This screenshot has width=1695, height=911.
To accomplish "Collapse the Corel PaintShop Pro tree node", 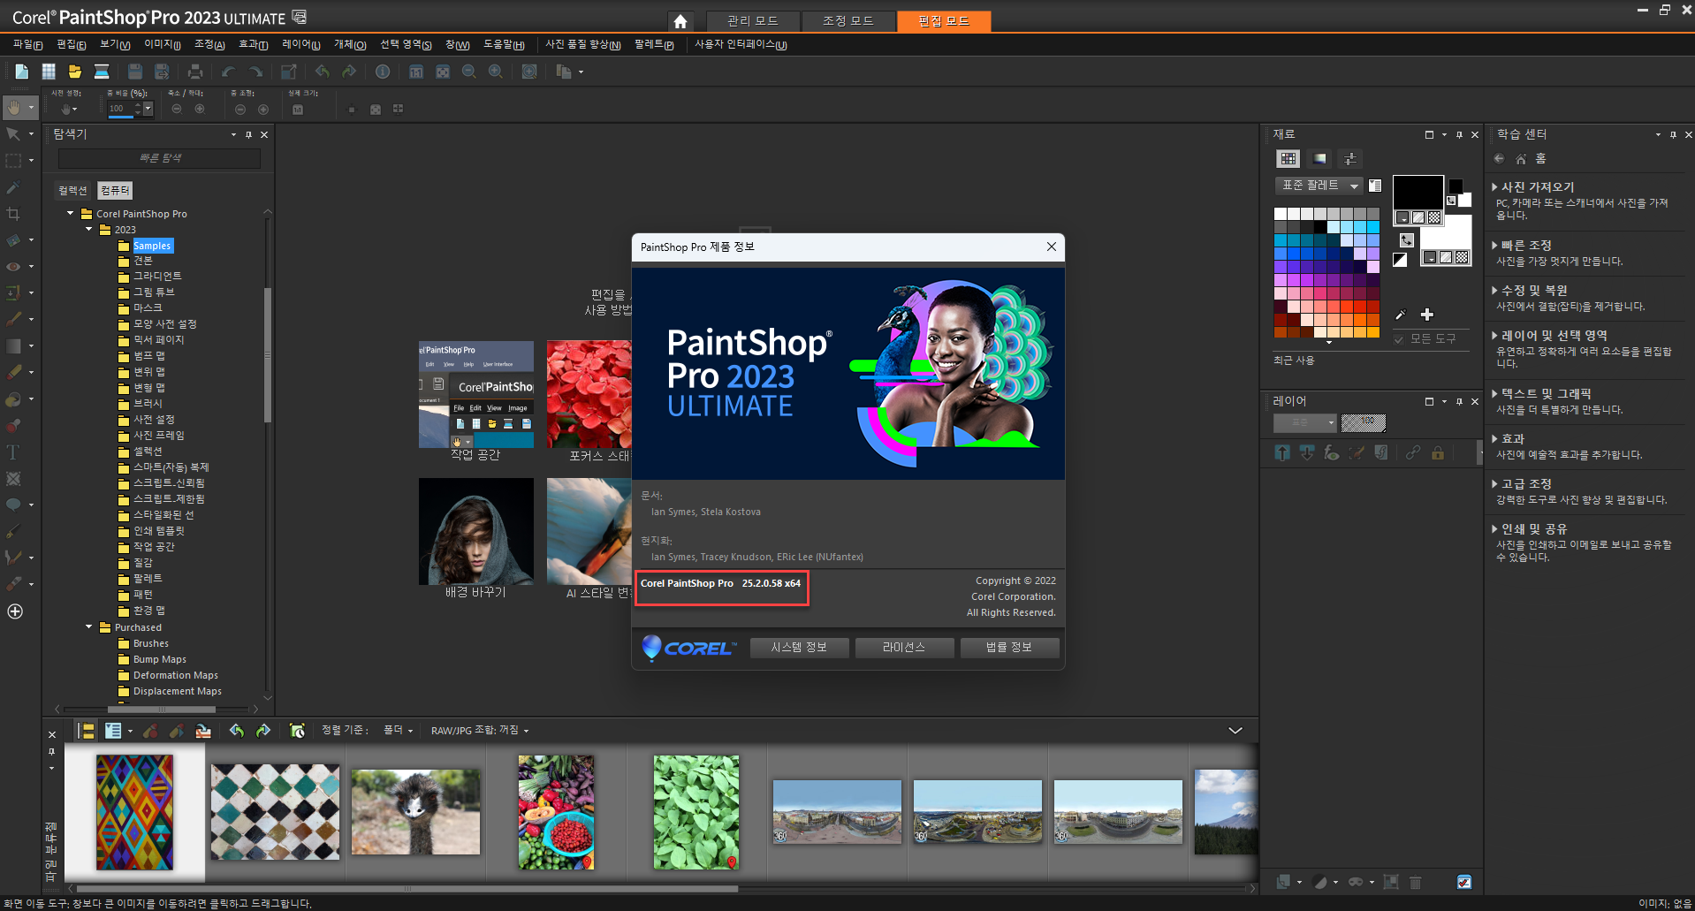I will coord(71,213).
